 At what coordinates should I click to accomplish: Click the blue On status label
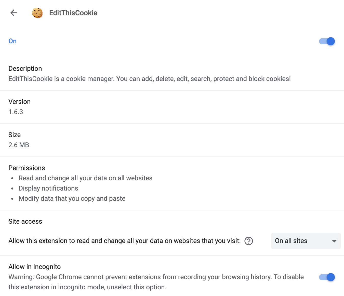(12, 41)
